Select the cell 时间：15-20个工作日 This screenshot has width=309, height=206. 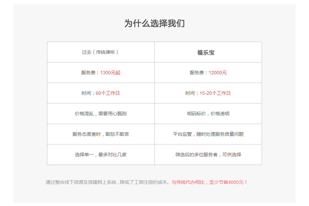click(x=208, y=93)
